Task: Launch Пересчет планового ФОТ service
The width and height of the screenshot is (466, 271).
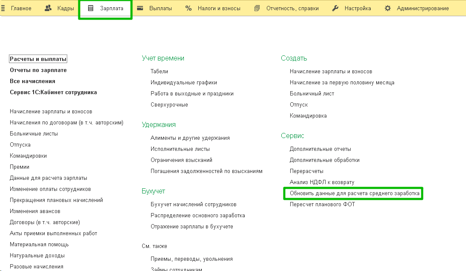Action: (x=322, y=205)
